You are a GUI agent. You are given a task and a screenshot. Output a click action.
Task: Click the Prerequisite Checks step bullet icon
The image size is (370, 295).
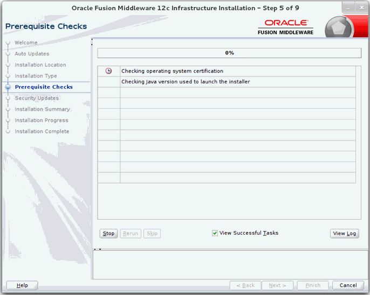pos(8,87)
